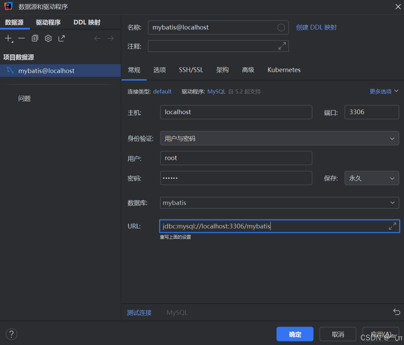Click the 项目数据源 heading
The height and width of the screenshot is (345, 404).
pyautogui.click(x=19, y=57)
